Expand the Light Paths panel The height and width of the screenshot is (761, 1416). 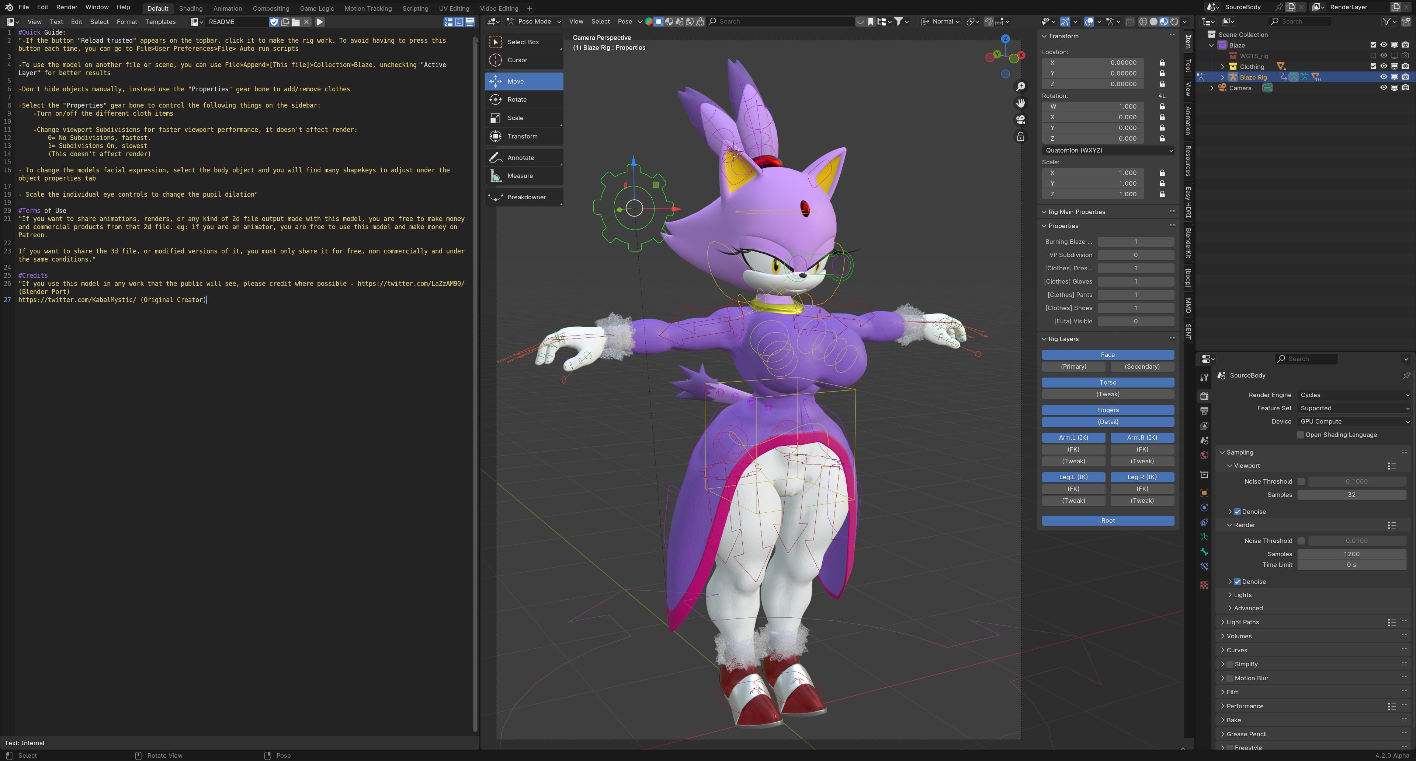coord(1243,622)
